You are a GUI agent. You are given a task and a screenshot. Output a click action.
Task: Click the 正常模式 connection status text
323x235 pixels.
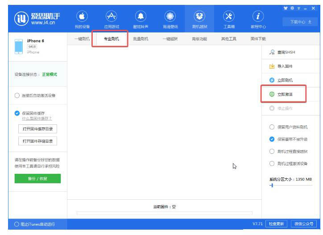coord(50,74)
